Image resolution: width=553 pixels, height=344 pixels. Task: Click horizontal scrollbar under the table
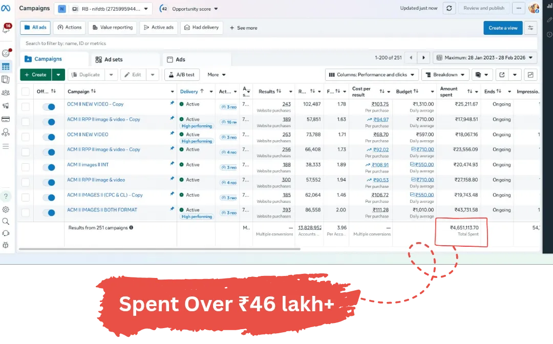[x=159, y=249]
